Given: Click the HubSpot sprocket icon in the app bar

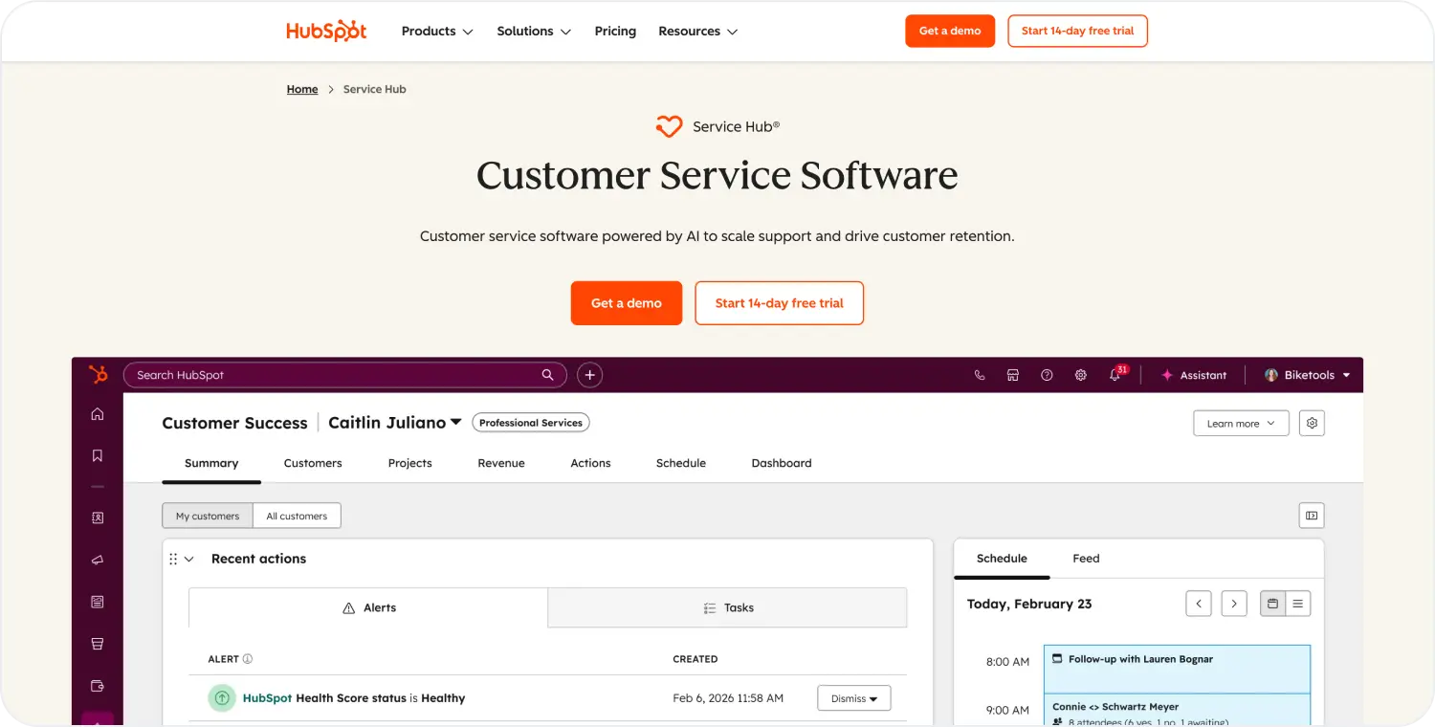Looking at the screenshot, I should tap(98, 375).
